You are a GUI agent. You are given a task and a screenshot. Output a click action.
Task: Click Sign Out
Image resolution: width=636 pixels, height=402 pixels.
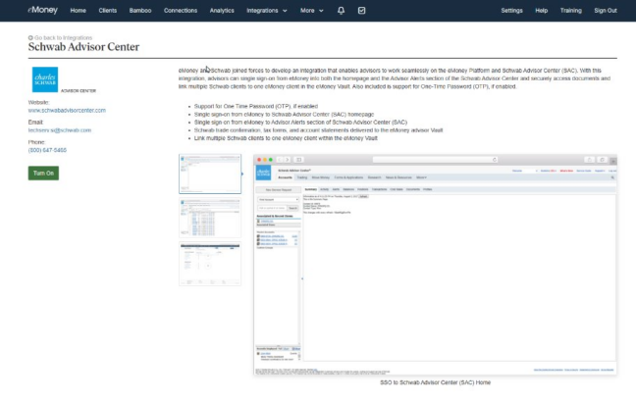pyautogui.click(x=606, y=11)
